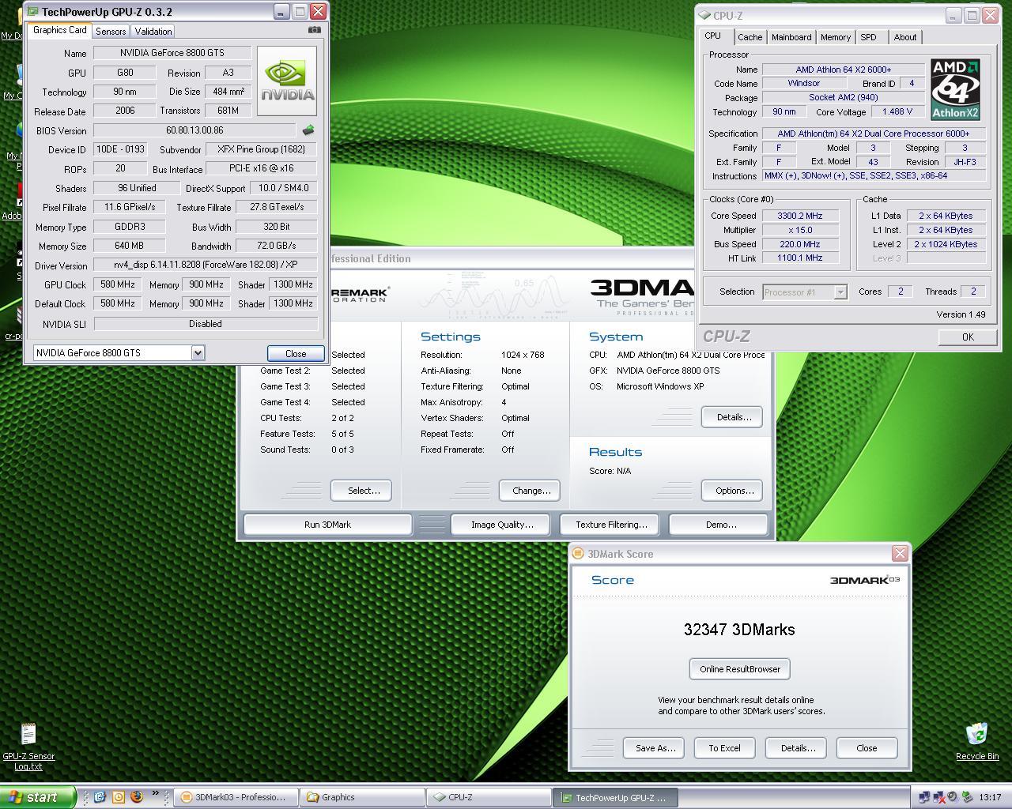1012x809 pixels.
Task: Open the Recycle Bin desktop icon
Action: click(977, 741)
